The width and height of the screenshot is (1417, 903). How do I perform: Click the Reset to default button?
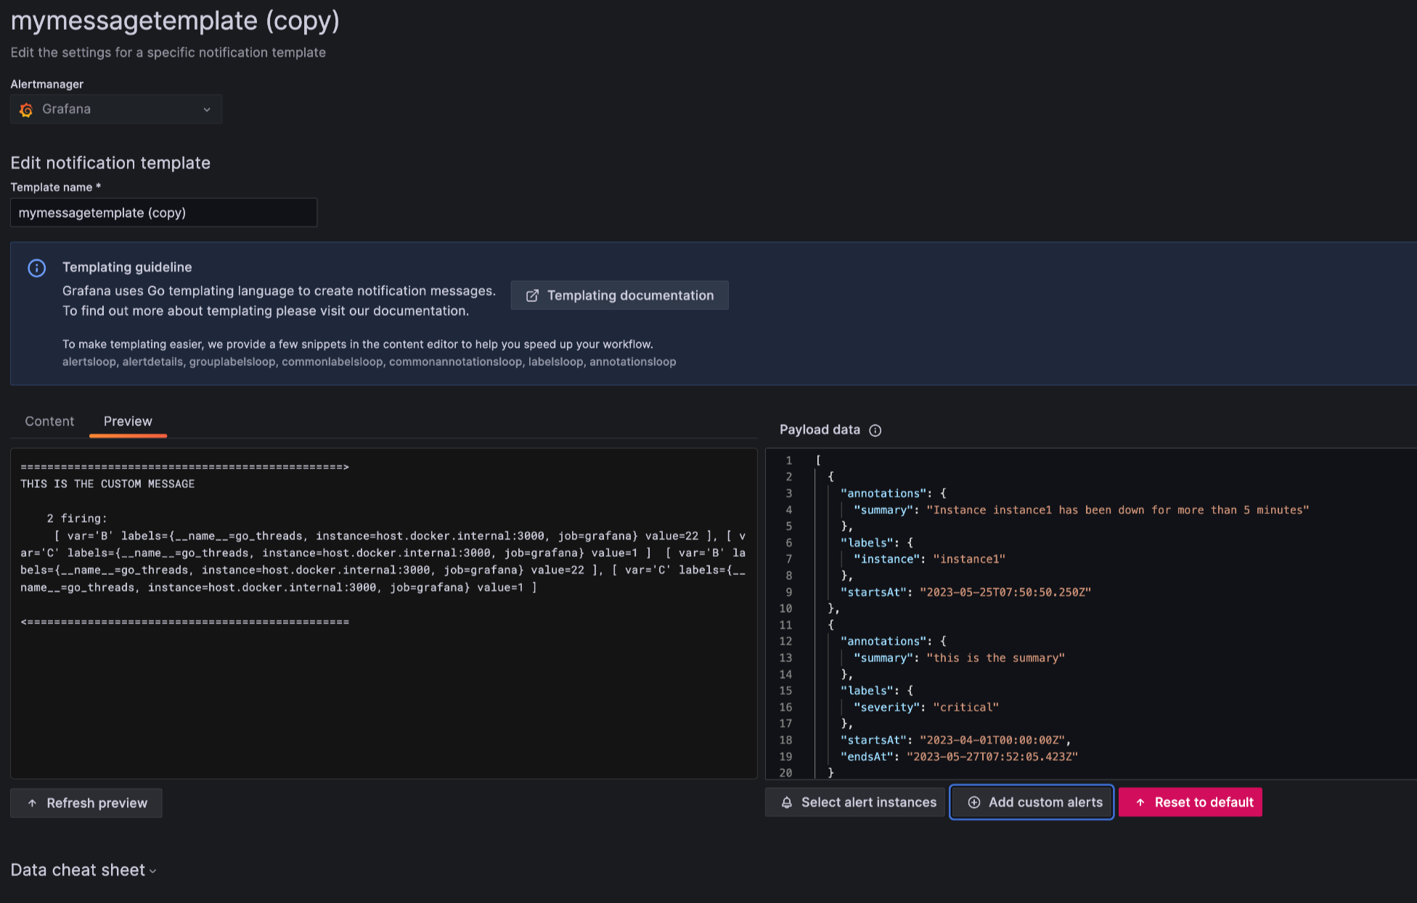pyautogui.click(x=1191, y=802)
